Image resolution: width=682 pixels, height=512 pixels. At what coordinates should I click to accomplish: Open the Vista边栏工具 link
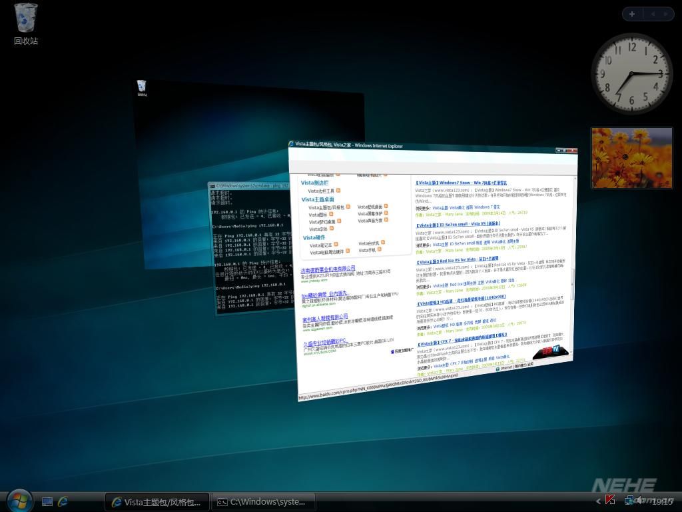(x=321, y=191)
